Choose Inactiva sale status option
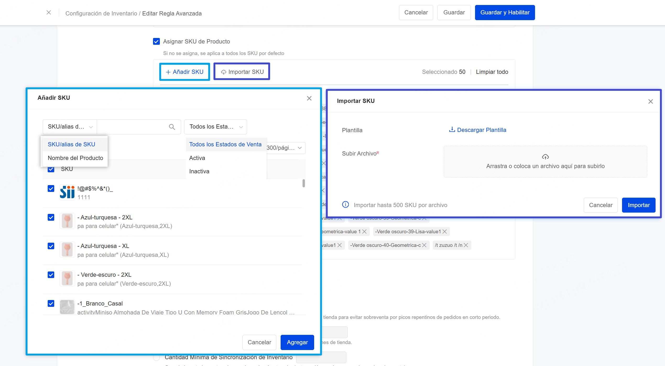665x366 pixels. coord(199,171)
